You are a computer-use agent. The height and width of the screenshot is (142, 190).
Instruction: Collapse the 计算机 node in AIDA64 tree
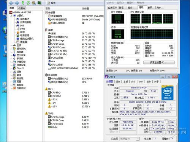click(x=11, y=16)
